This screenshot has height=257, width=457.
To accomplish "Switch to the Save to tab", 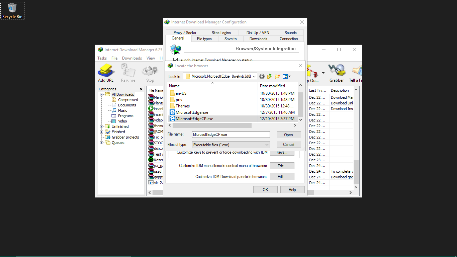I will (x=230, y=38).
